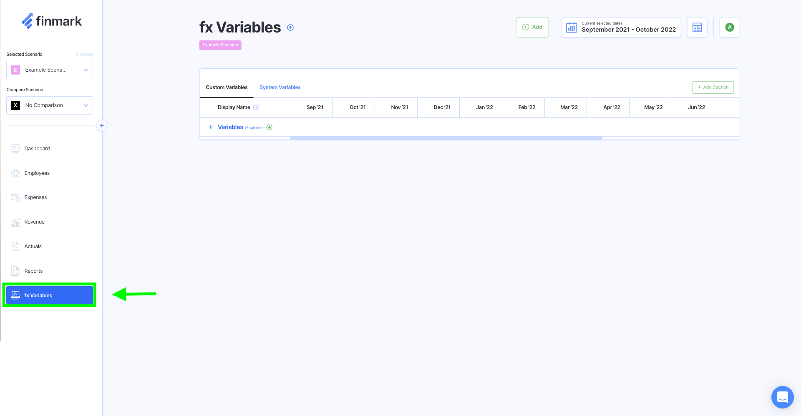Click the play tutorial icon beside fx Variables title
The height and width of the screenshot is (416, 801).
click(x=290, y=27)
